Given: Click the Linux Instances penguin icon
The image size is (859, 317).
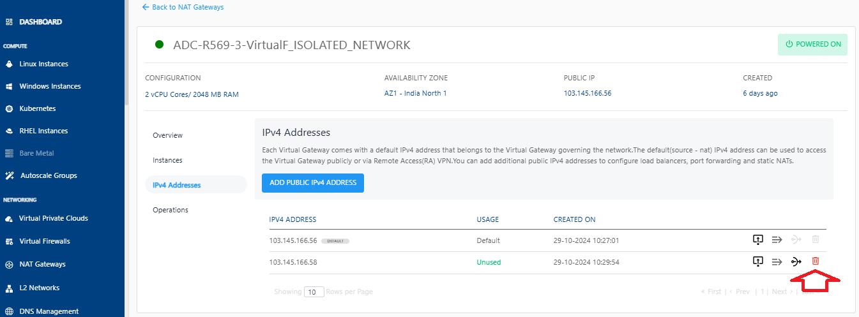Looking at the screenshot, I should [9, 64].
